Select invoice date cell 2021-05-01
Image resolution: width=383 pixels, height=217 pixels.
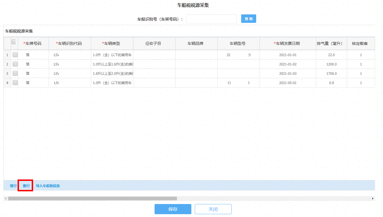[x=288, y=83]
